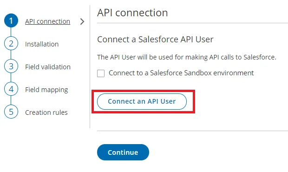Image resolution: width=288 pixels, height=172 pixels.
Task: Click the connector line between steps 1 and 2
Action: 11,32
